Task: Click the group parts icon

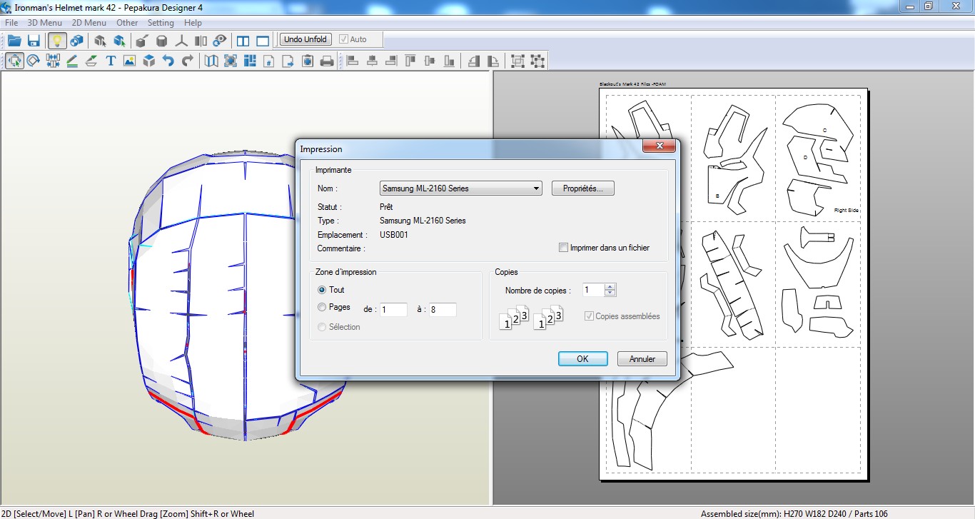Action: [x=517, y=61]
